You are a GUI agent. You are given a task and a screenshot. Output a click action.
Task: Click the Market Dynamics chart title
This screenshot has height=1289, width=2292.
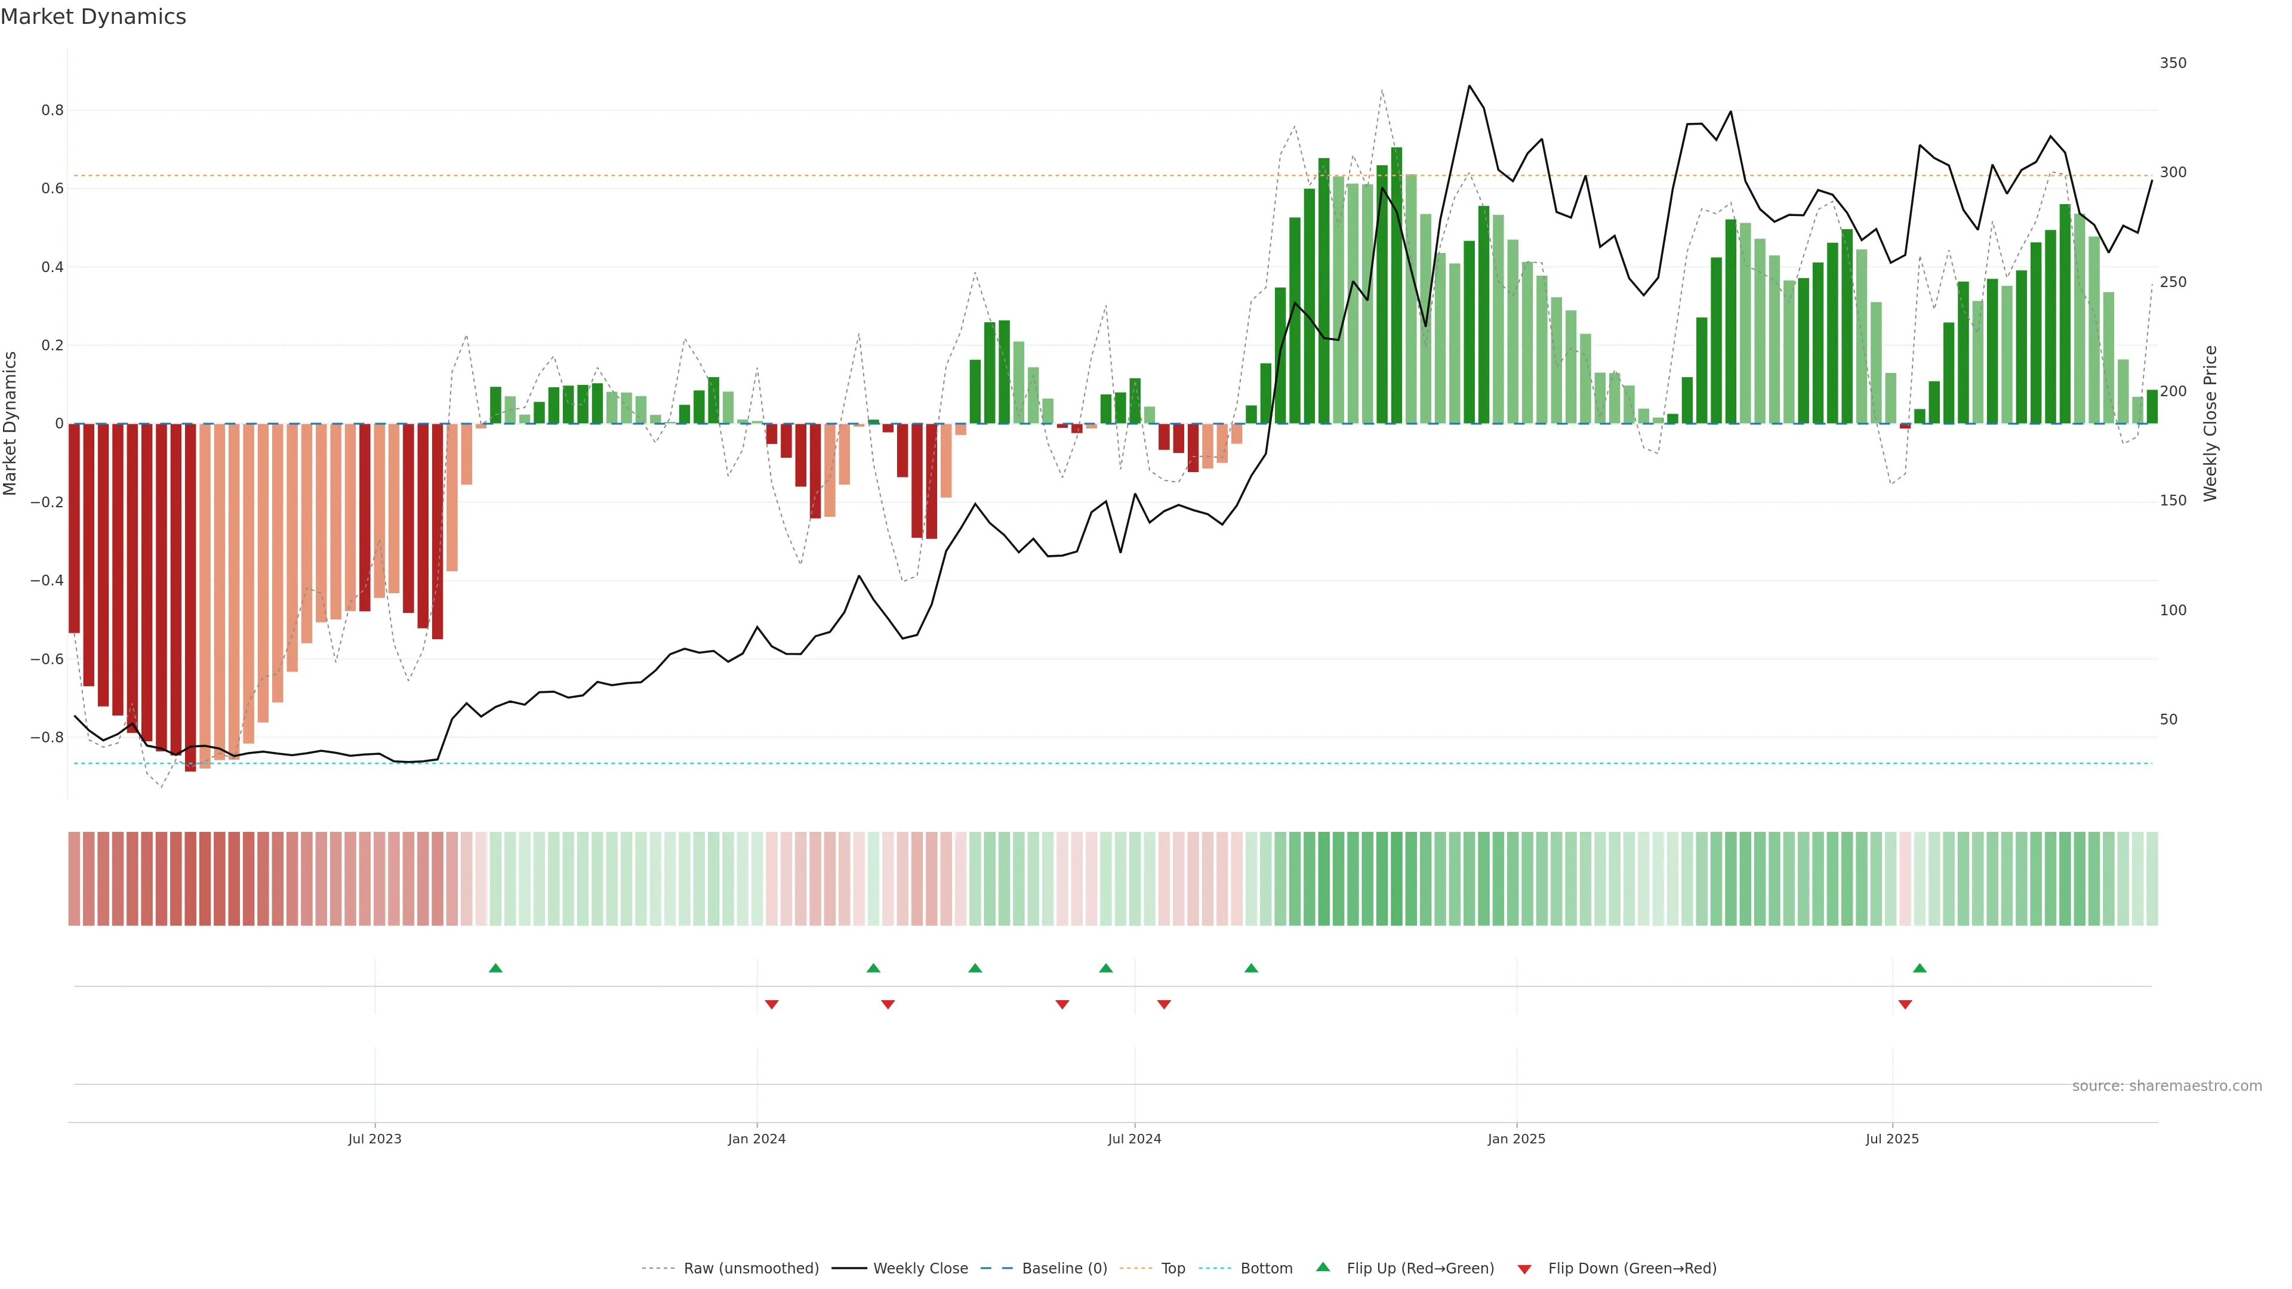94,17
